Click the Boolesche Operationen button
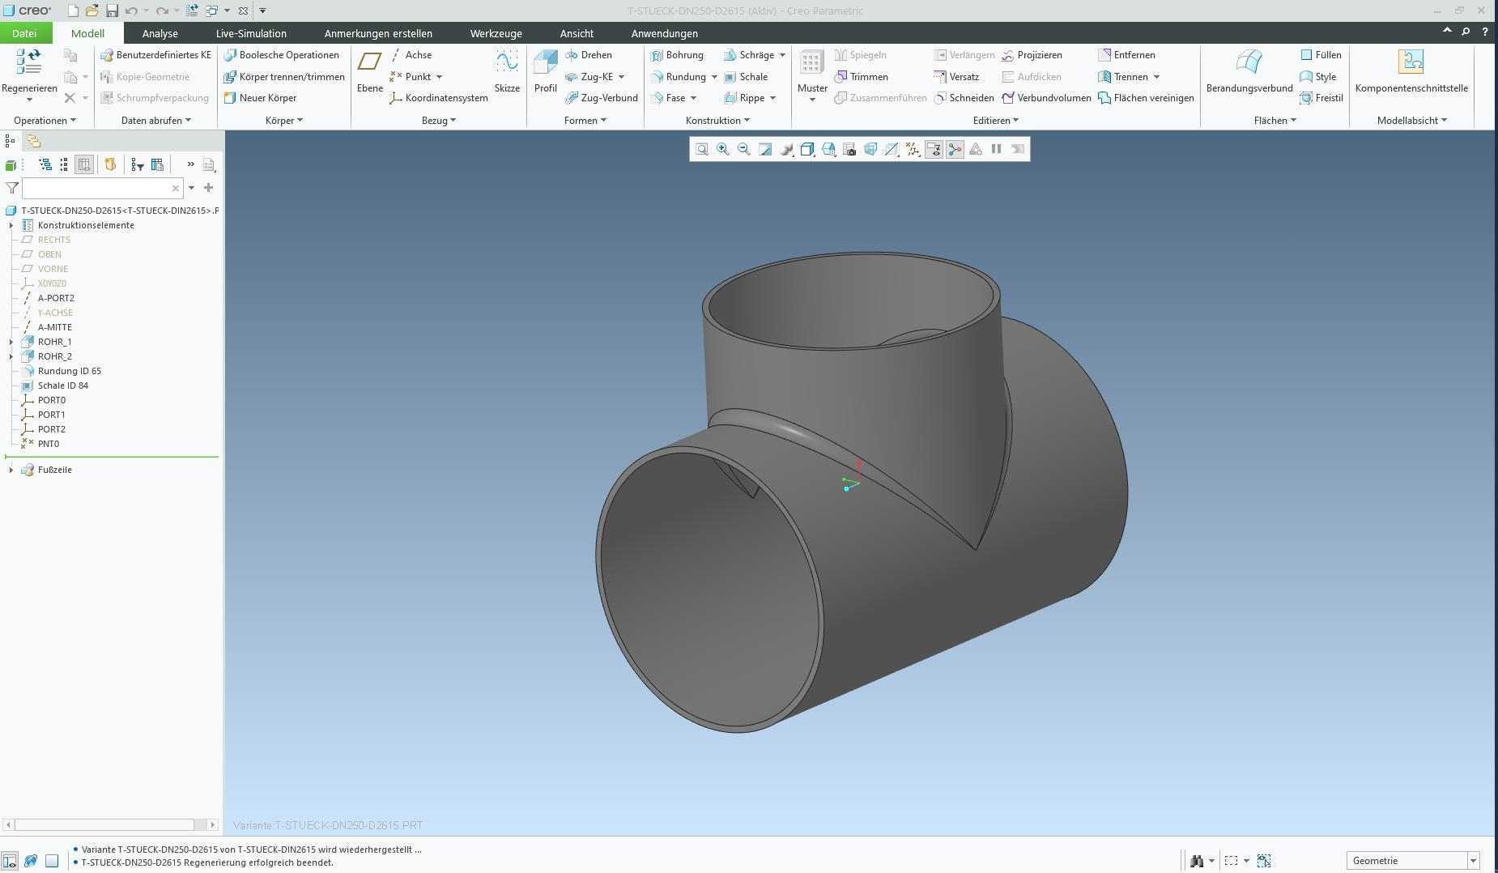 click(282, 55)
